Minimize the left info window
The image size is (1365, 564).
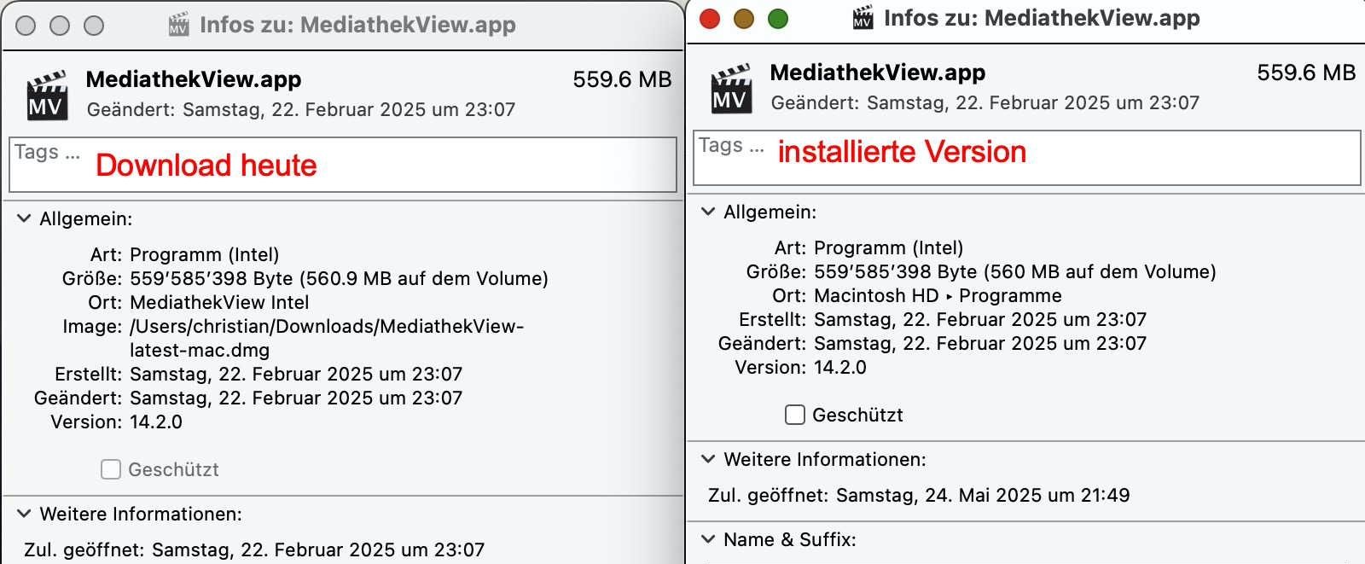pos(60,26)
